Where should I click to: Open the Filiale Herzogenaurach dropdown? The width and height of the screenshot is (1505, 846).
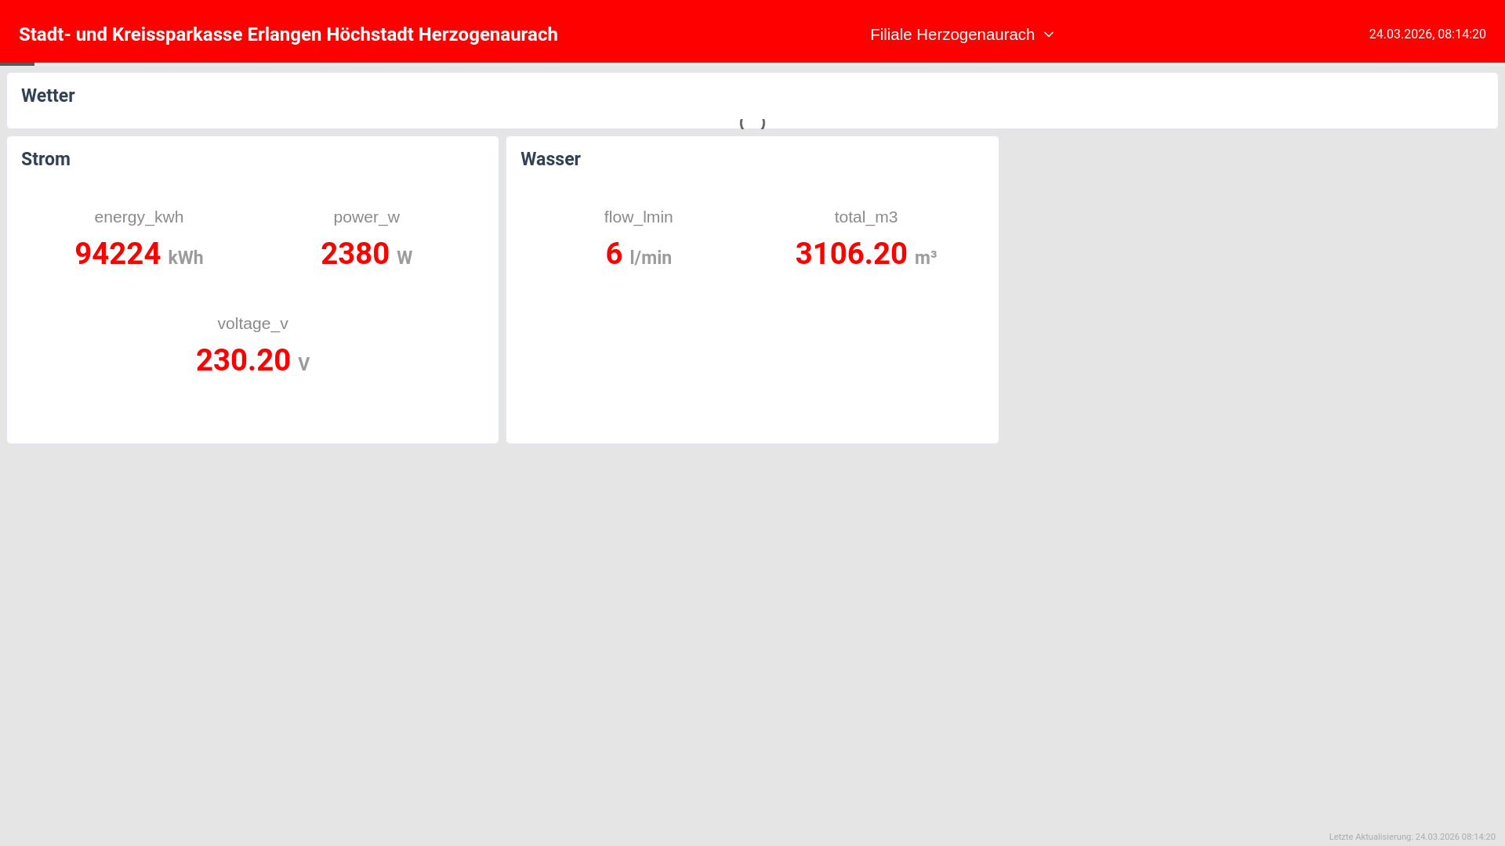(x=962, y=34)
